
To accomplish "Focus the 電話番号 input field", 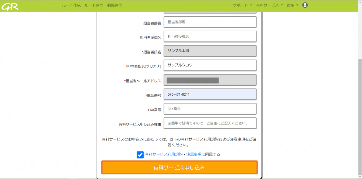I will (210, 94).
